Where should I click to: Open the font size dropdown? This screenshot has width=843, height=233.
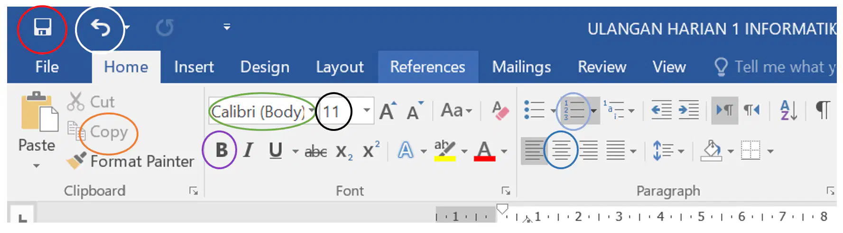[x=367, y=111]
